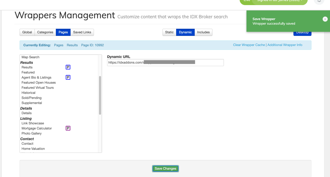
Task: Click the P badge beside Agent Bio & Listings
Action: point(68,77)
